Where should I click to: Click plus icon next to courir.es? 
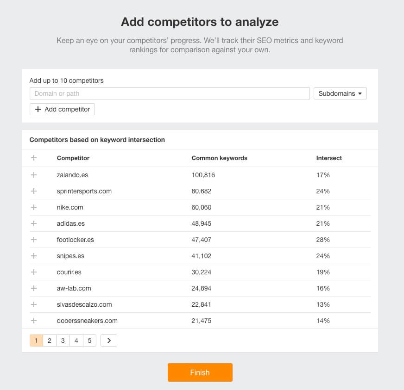[33, 272]
